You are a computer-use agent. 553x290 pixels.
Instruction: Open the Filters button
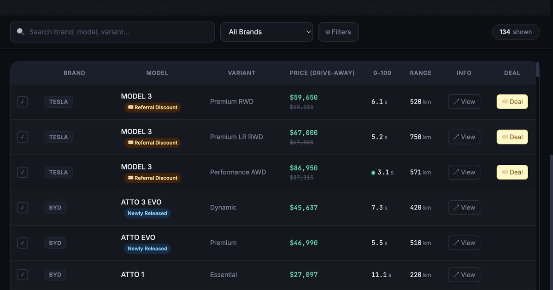[338, 32]
